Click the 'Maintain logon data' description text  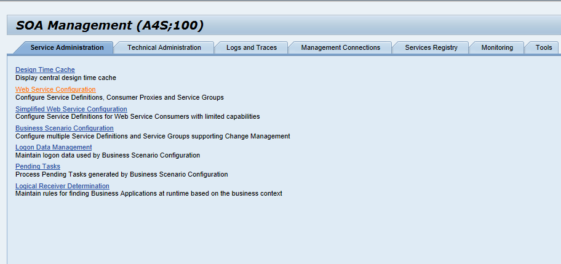pos(107,155)
